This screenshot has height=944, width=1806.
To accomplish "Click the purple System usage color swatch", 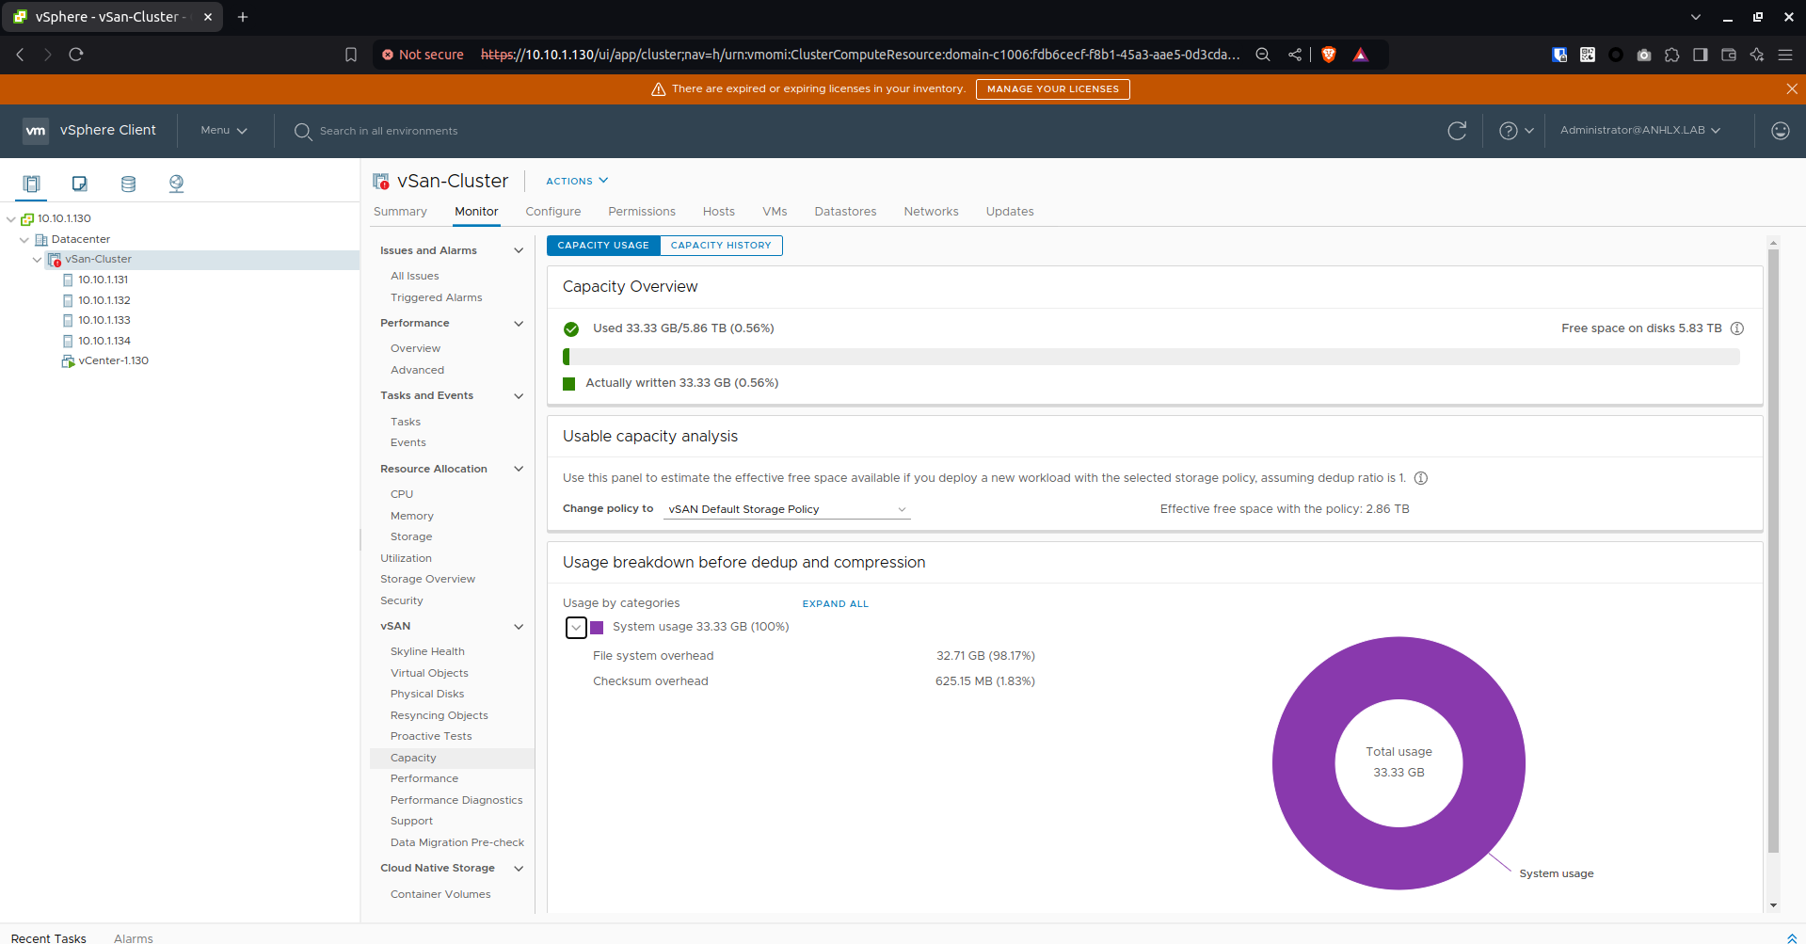I will pyautogui.click(x=597, y=628).
